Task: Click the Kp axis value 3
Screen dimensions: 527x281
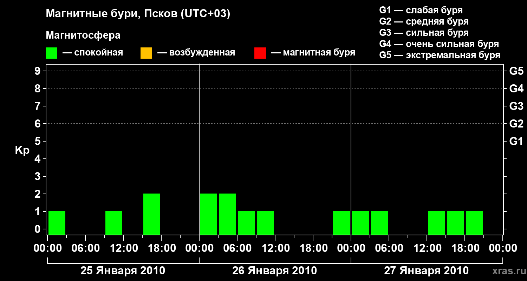Action: coord(38,176)
